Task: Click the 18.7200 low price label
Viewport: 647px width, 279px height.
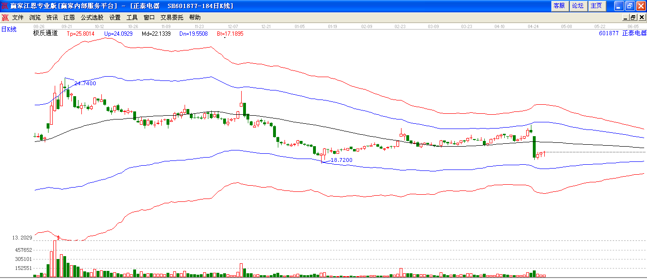Action: [x=342, y=160]
